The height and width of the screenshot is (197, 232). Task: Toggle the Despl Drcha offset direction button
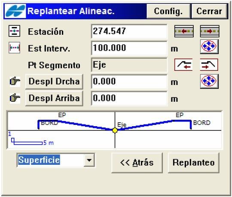coord(54,82)
